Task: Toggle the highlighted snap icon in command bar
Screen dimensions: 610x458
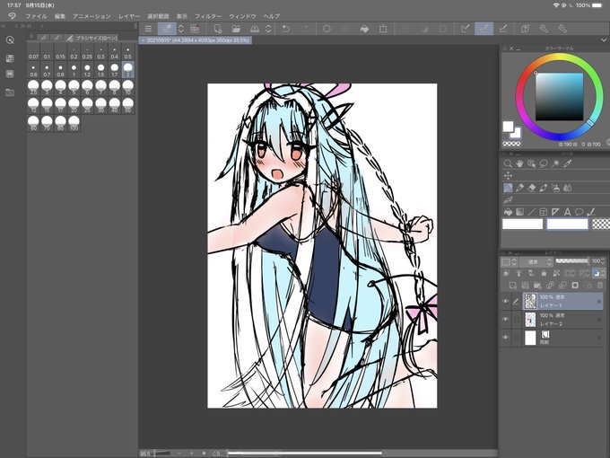Action: (484, 29)
